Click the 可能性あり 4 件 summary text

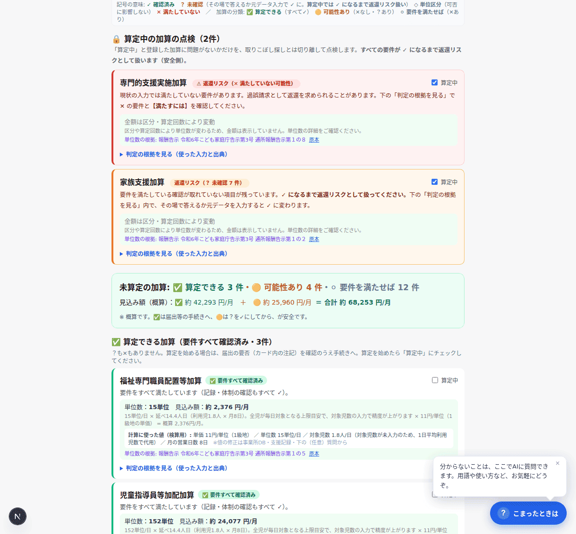(287, 287)
